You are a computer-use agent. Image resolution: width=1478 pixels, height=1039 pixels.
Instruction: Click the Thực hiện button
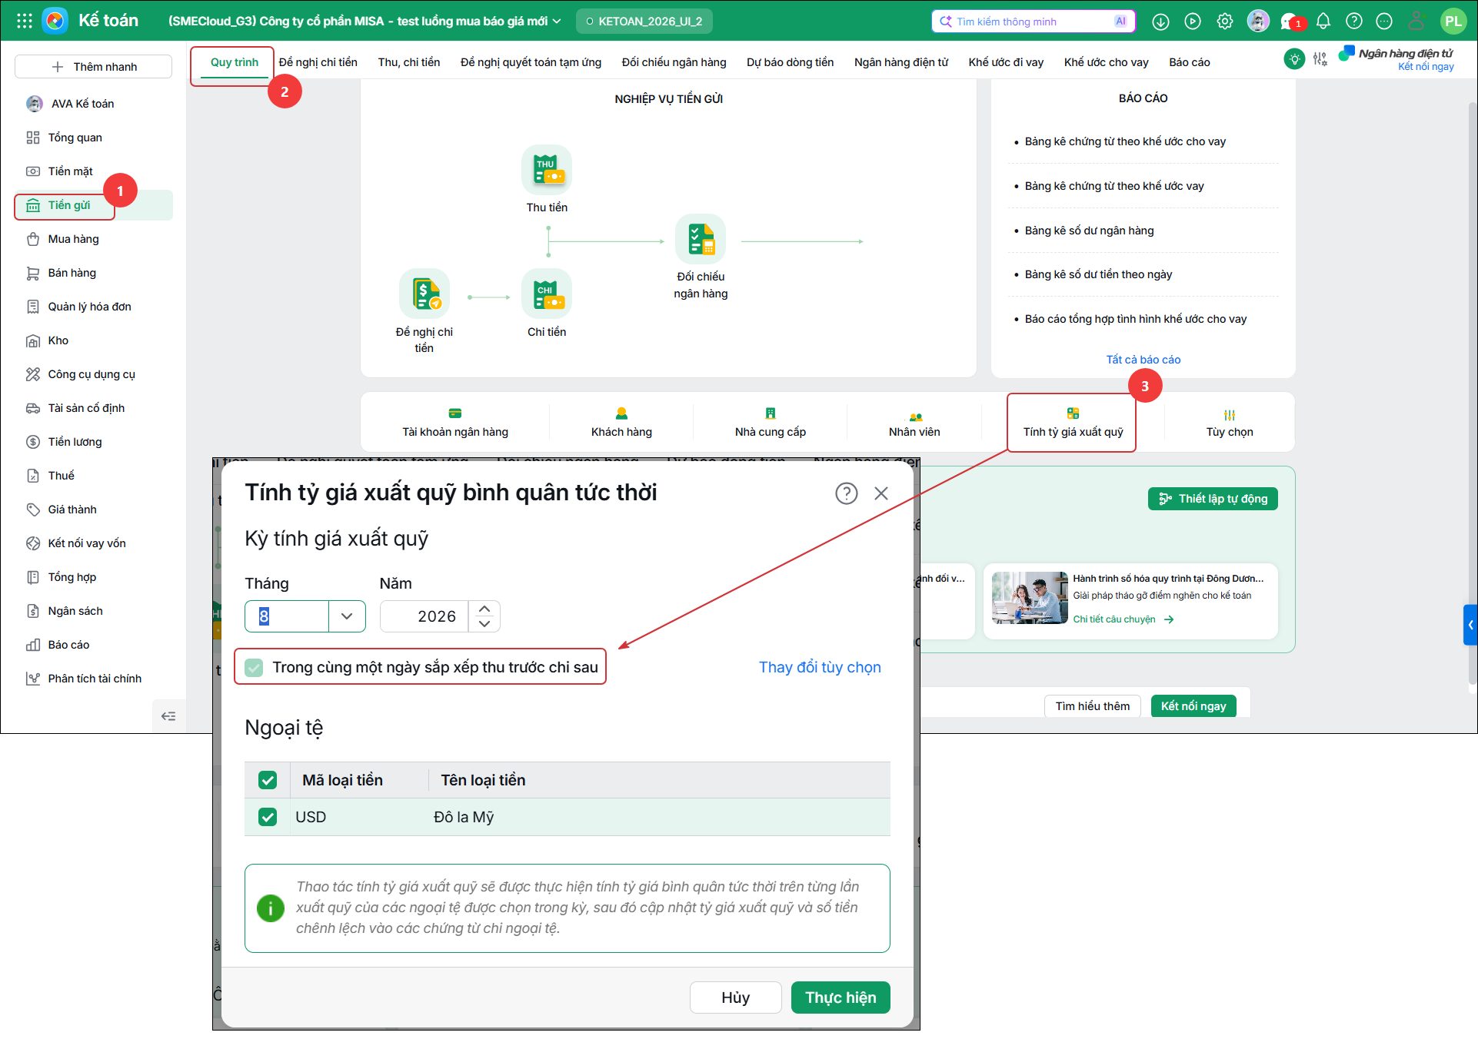[841, 998]
